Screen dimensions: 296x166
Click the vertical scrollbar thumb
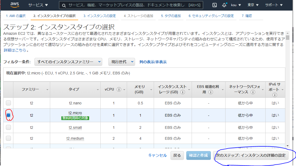[287, 37]
